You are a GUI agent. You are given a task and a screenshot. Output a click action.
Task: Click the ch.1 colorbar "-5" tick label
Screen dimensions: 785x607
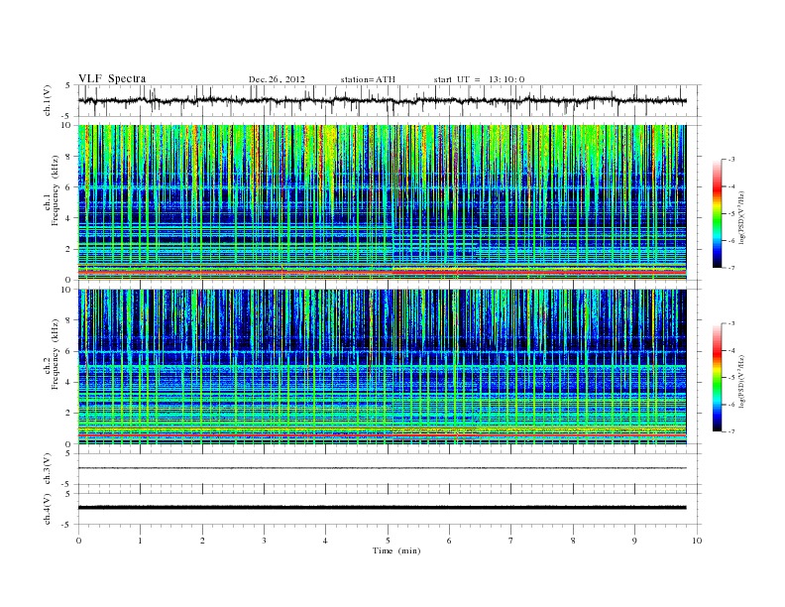coord(731,213)
